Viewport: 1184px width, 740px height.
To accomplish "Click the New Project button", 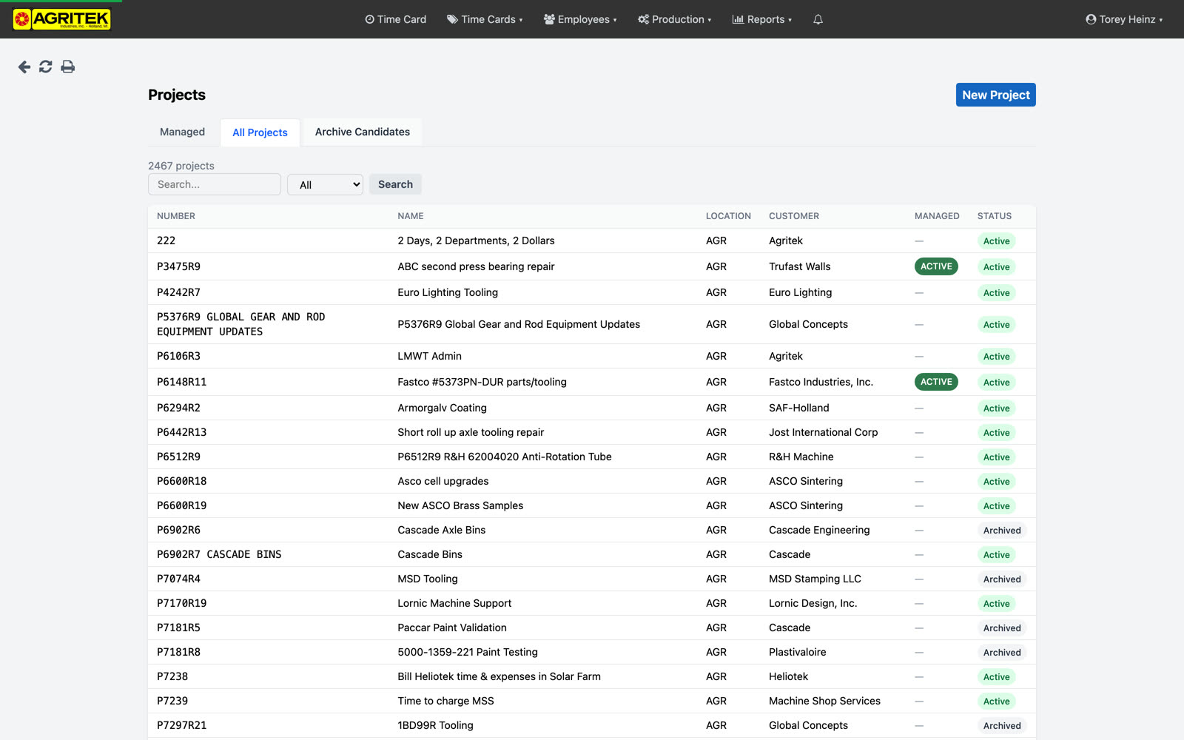I will coord(996,95).
